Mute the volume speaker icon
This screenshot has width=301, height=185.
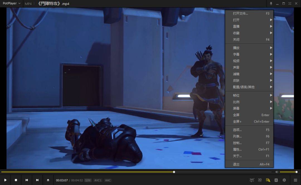pos(277,172)
